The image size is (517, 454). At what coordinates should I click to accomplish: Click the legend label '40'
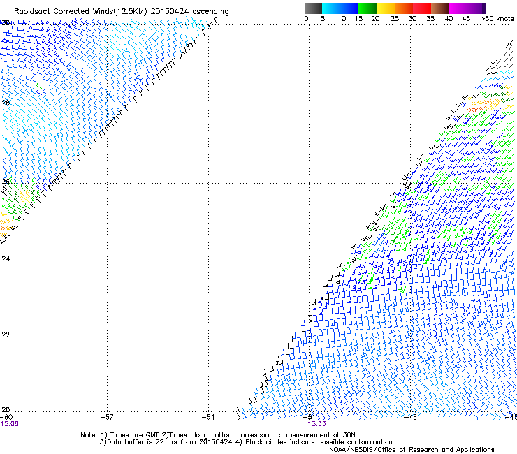point(449,19)
